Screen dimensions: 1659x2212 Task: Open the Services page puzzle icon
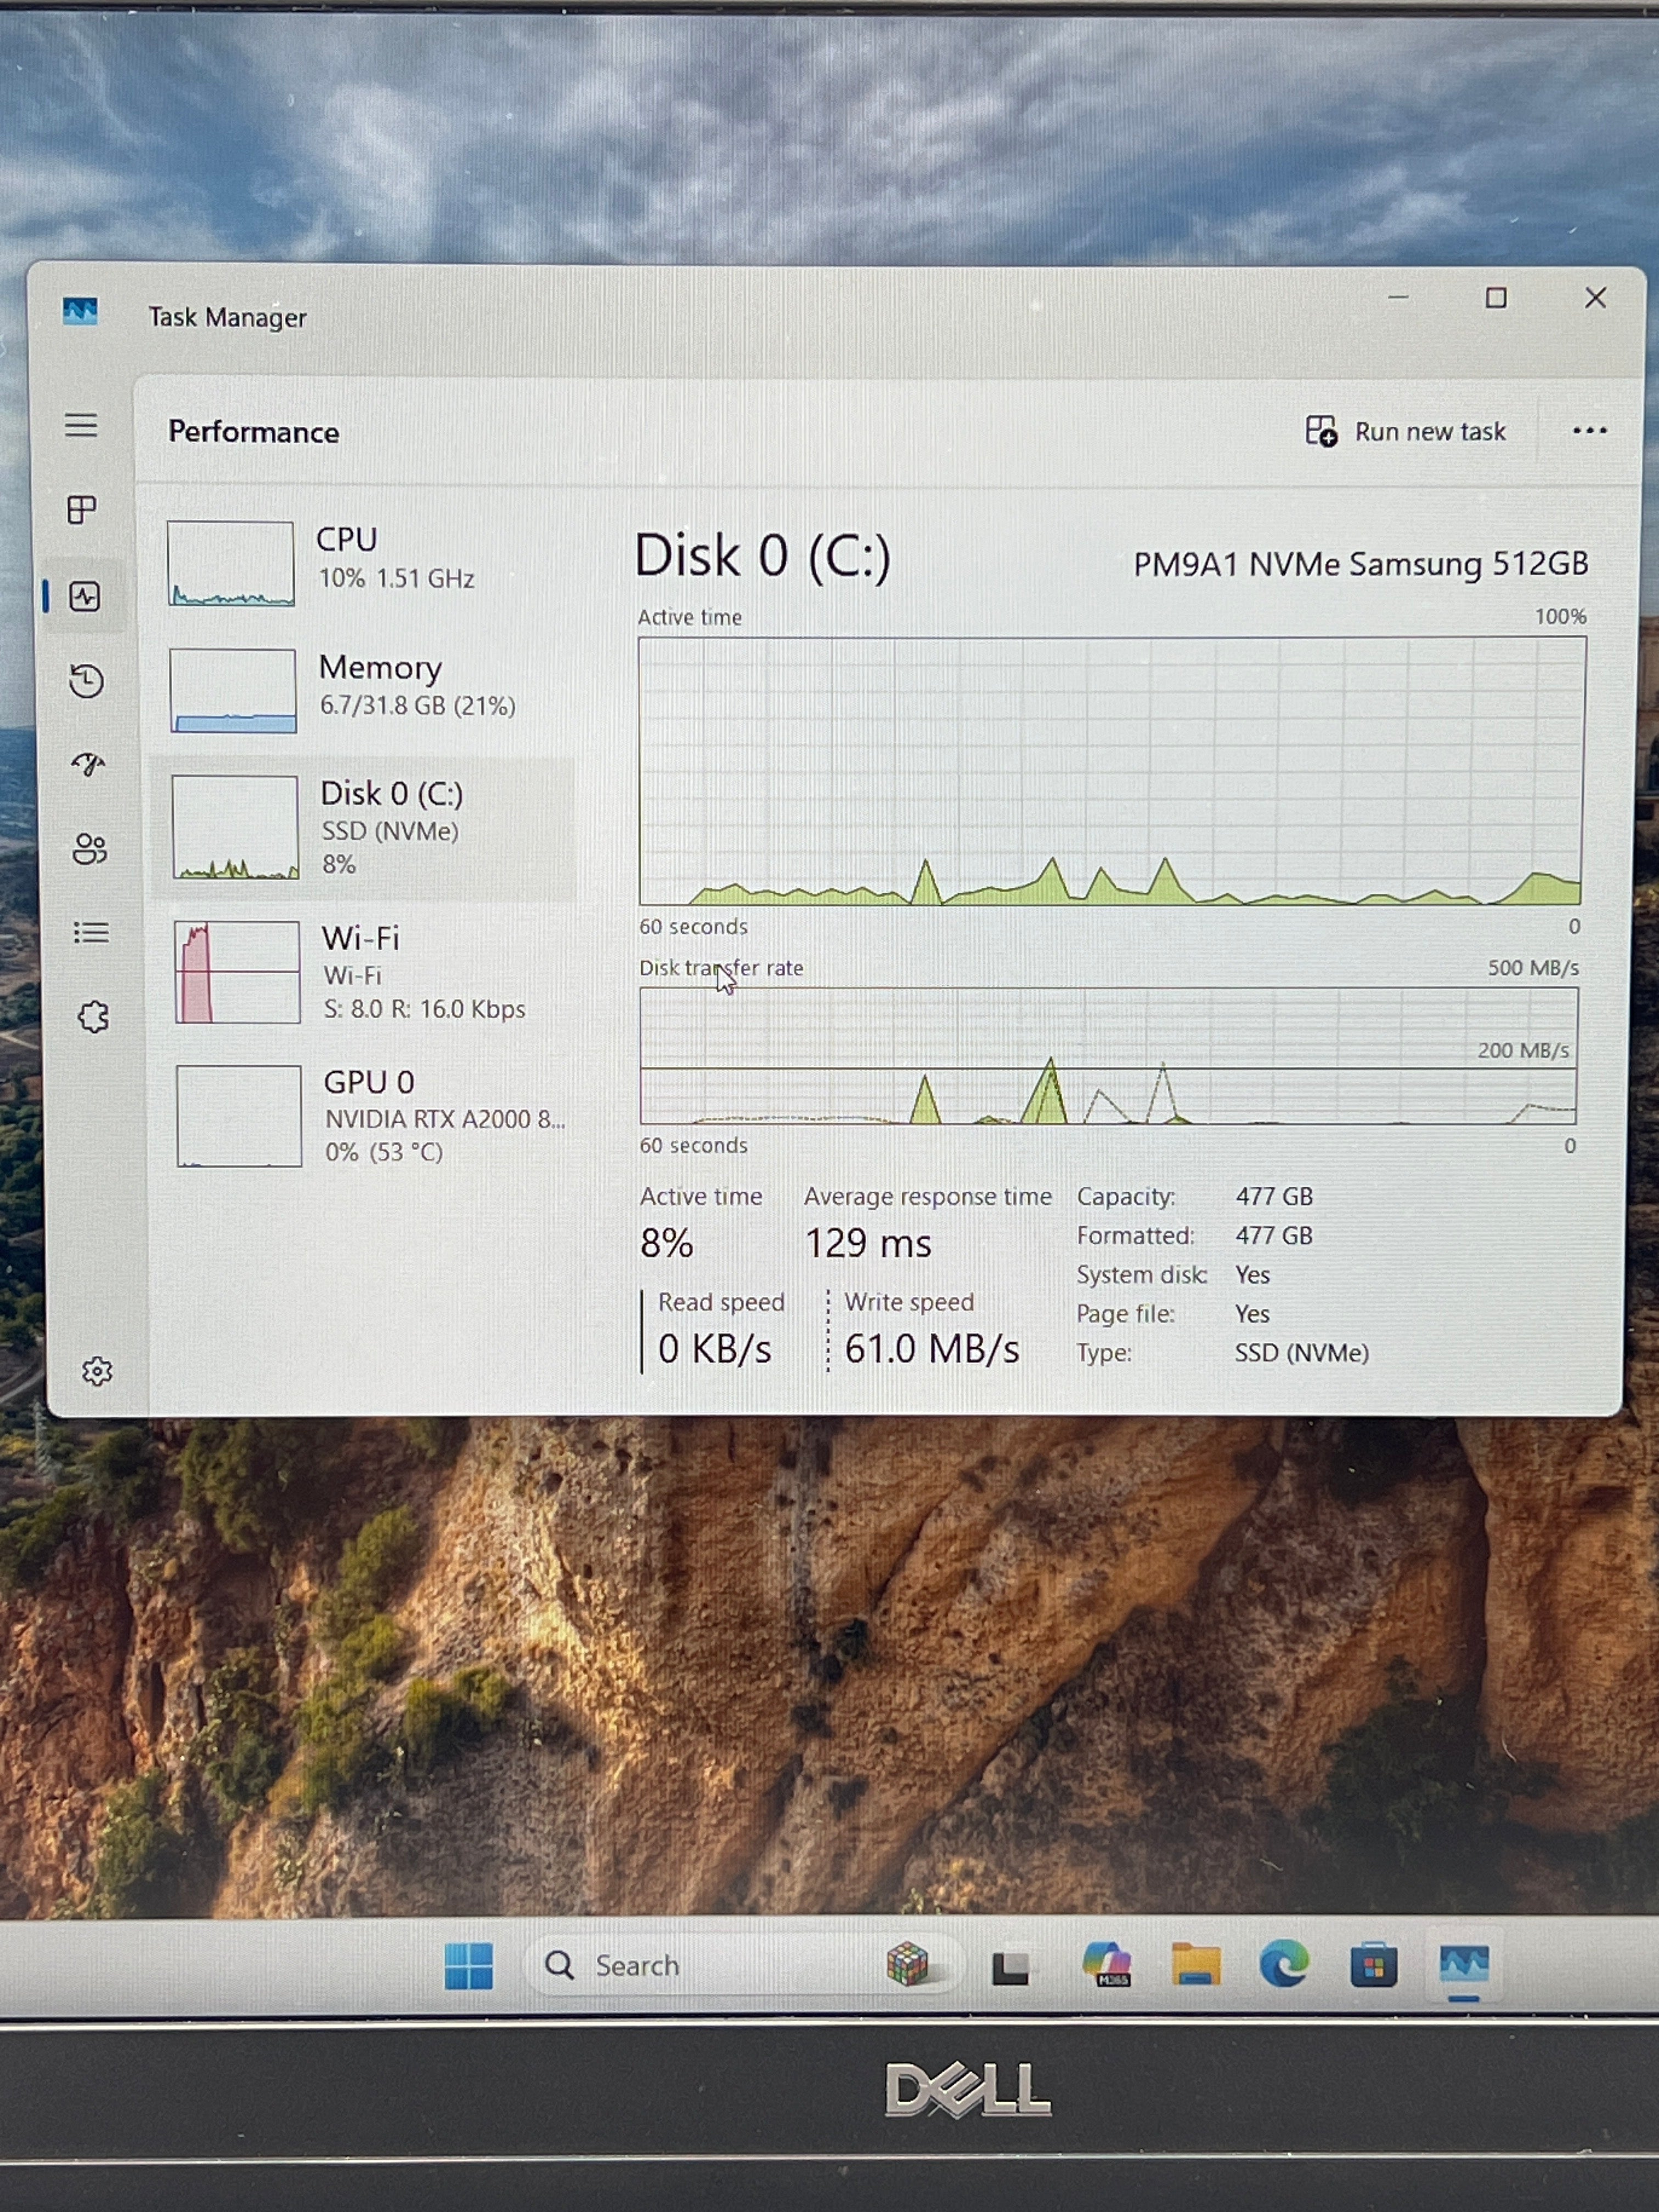pos(93,1017)
